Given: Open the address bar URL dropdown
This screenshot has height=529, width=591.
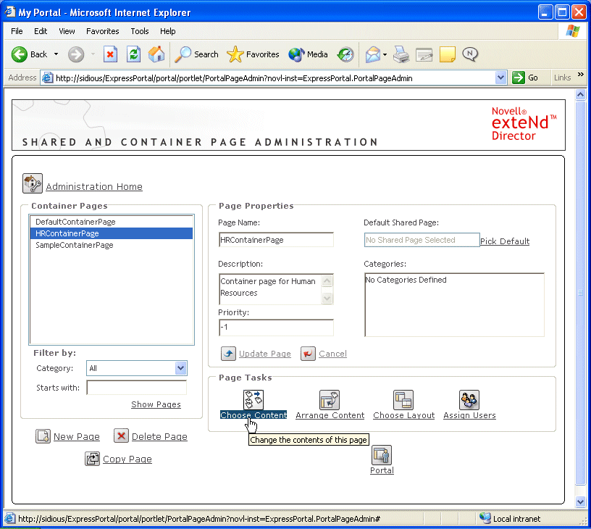Looking at the screenshot, I should 500,78.
